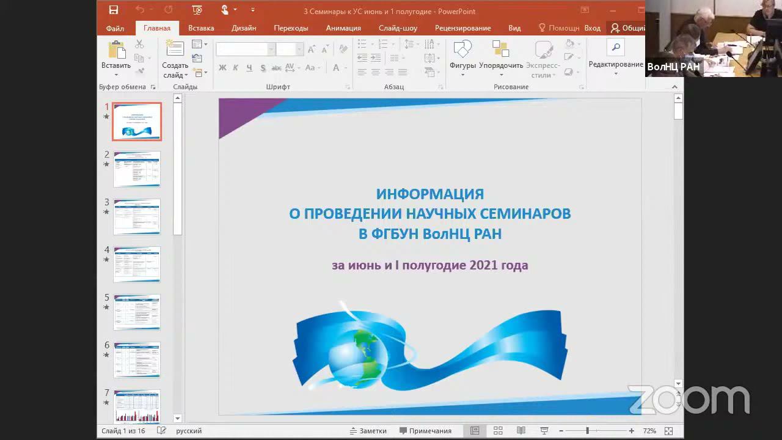
Task: Click the Вставить paste icon
Action: [116, 50]
